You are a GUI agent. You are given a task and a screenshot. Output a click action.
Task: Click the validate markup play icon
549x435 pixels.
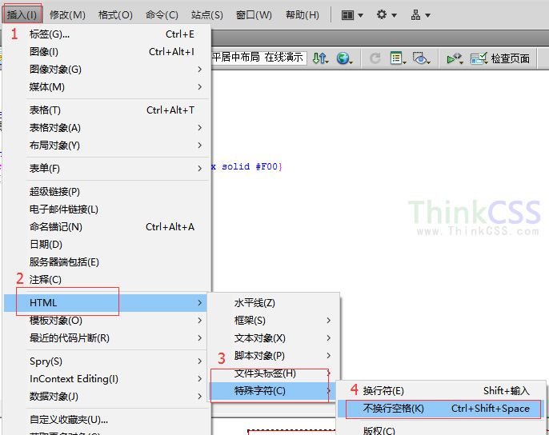coord(455,58)
